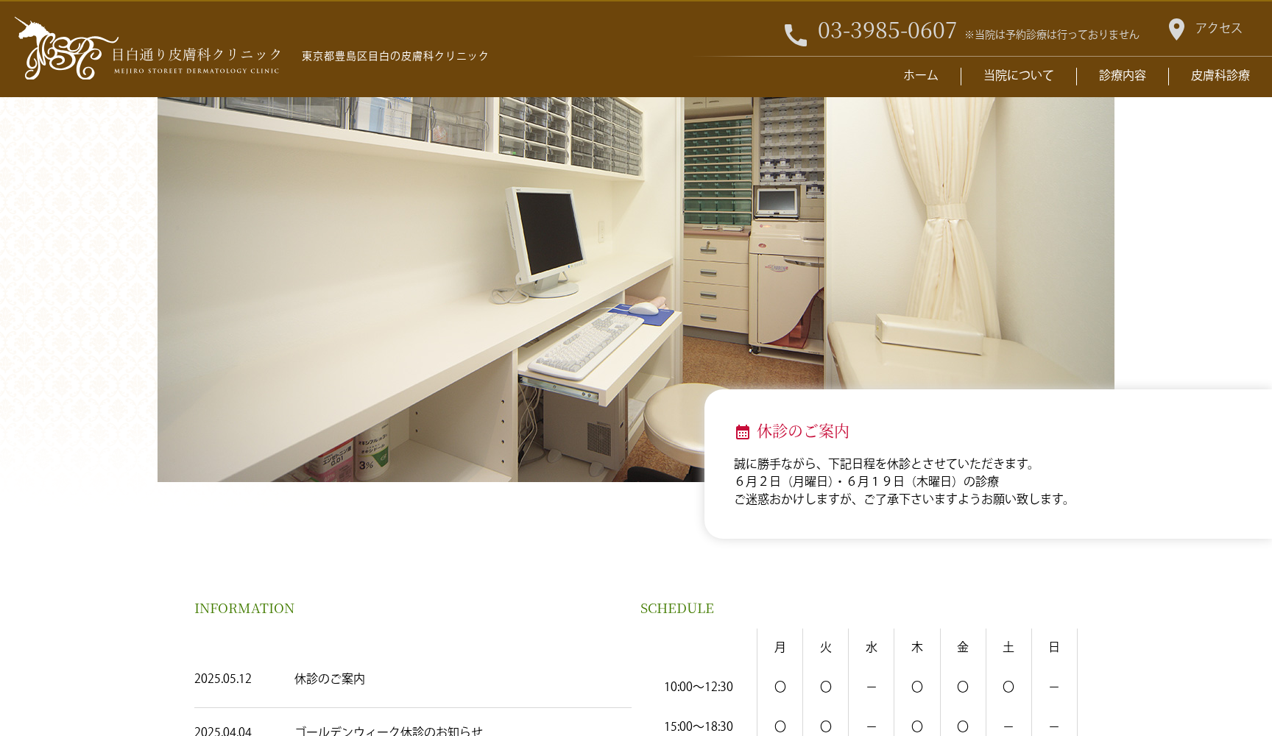
Task: Click the 2025.05.12 news date
Action: click(x=223, y=679)
